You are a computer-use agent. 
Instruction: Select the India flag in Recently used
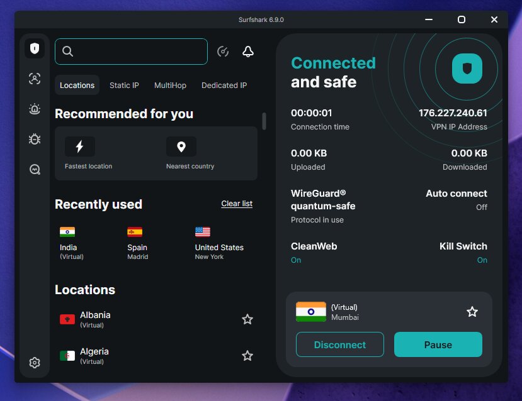click(67, 232)
